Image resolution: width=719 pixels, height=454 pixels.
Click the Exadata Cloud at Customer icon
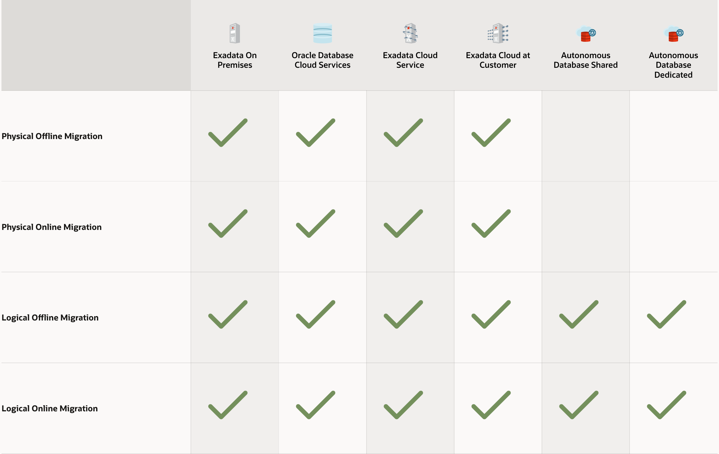click(498, 33)
